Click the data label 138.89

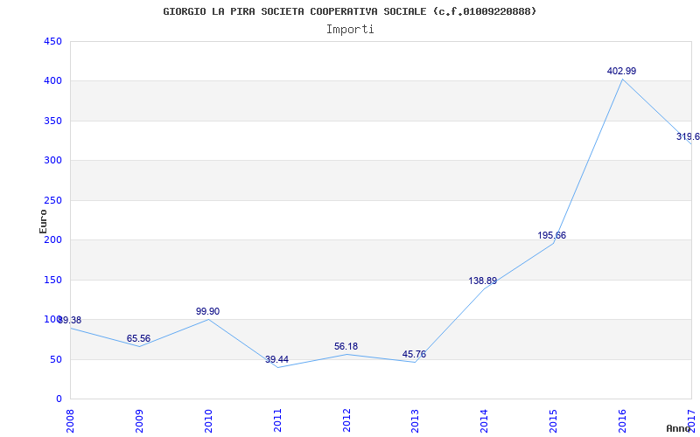pos(483,281)
